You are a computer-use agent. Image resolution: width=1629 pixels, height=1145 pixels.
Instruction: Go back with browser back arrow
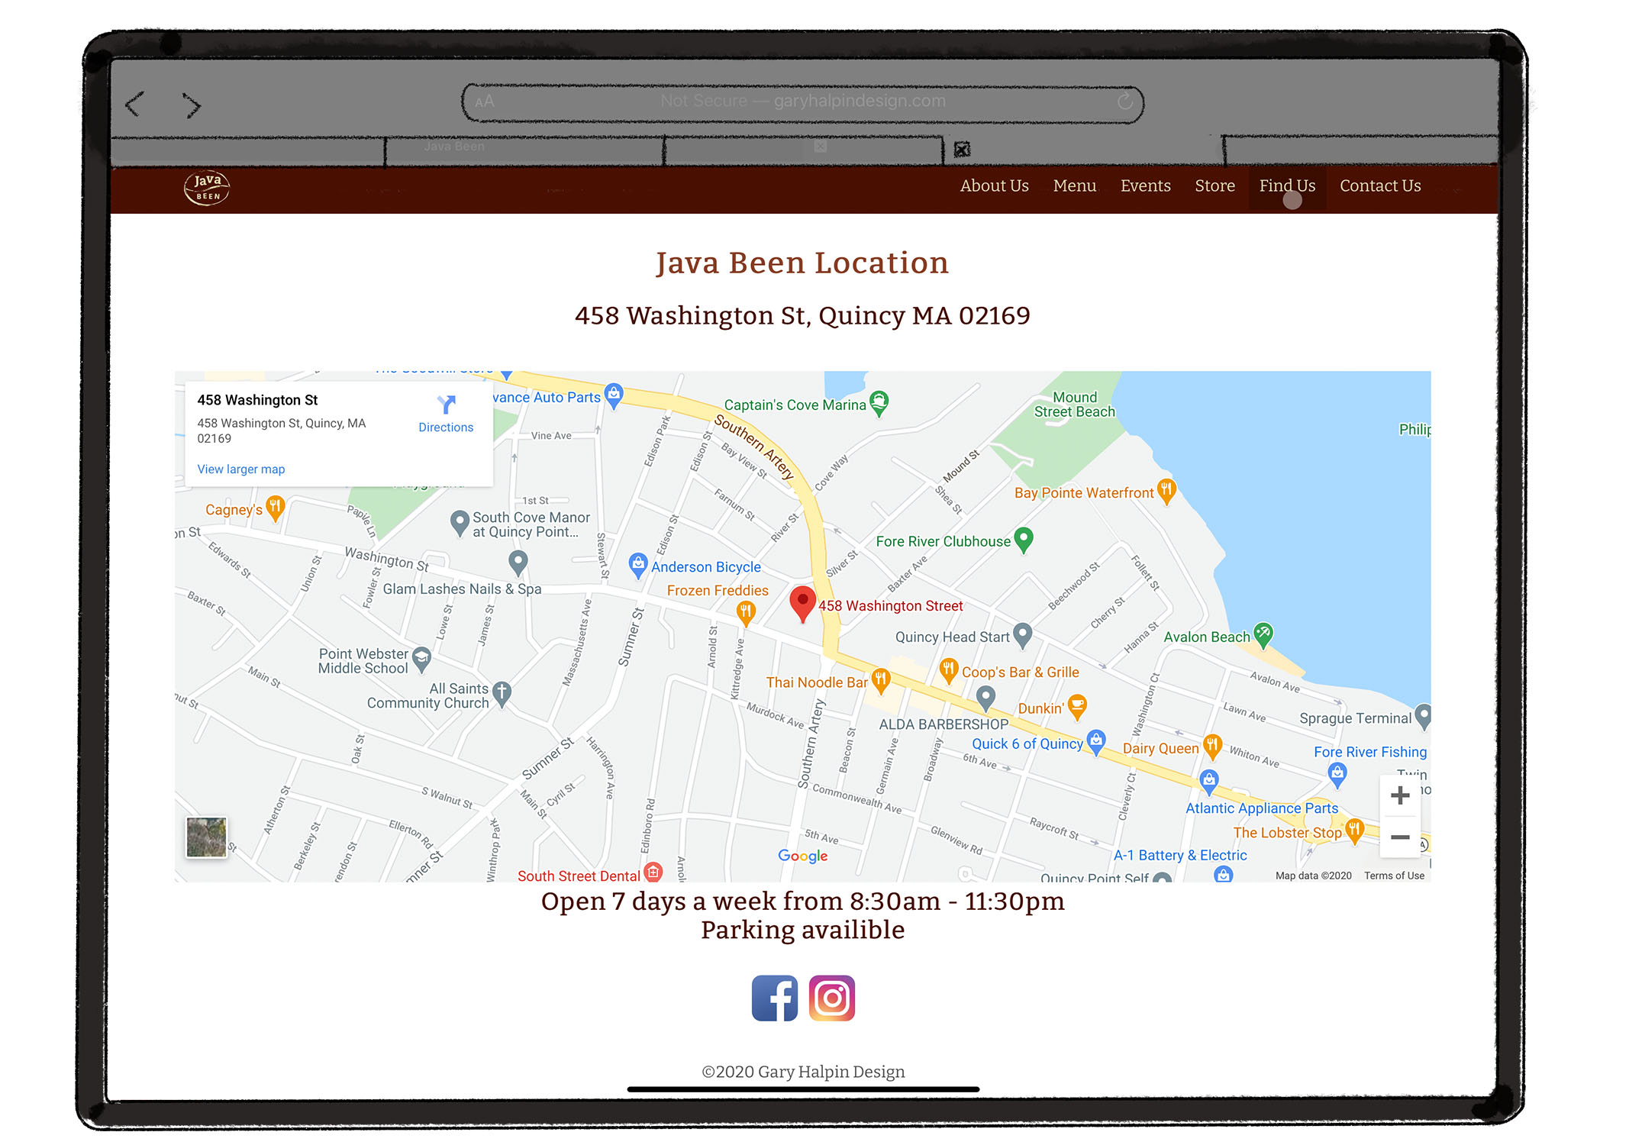(x=134, y=105)
